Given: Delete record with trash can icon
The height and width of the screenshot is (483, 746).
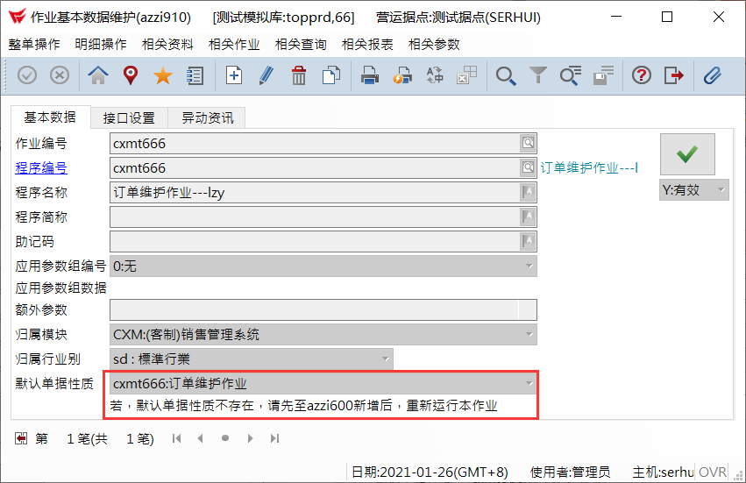Looking at the screenshot, I should tap(299, 75).
